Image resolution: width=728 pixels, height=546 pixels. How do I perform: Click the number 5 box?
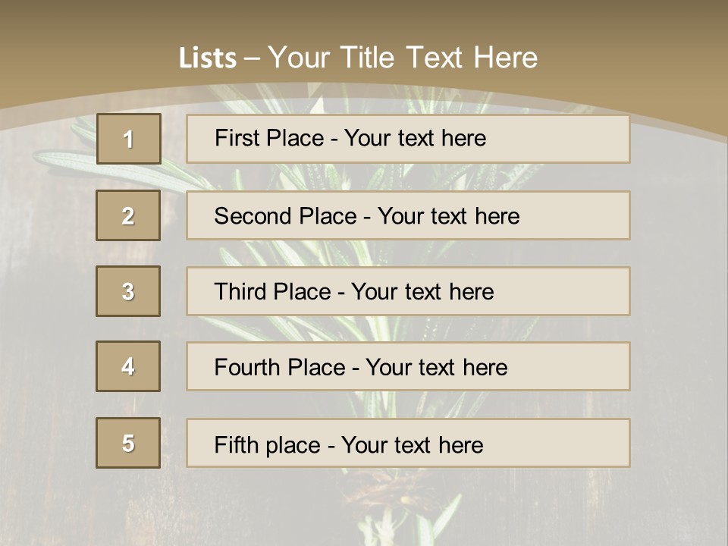coord(128,443)
